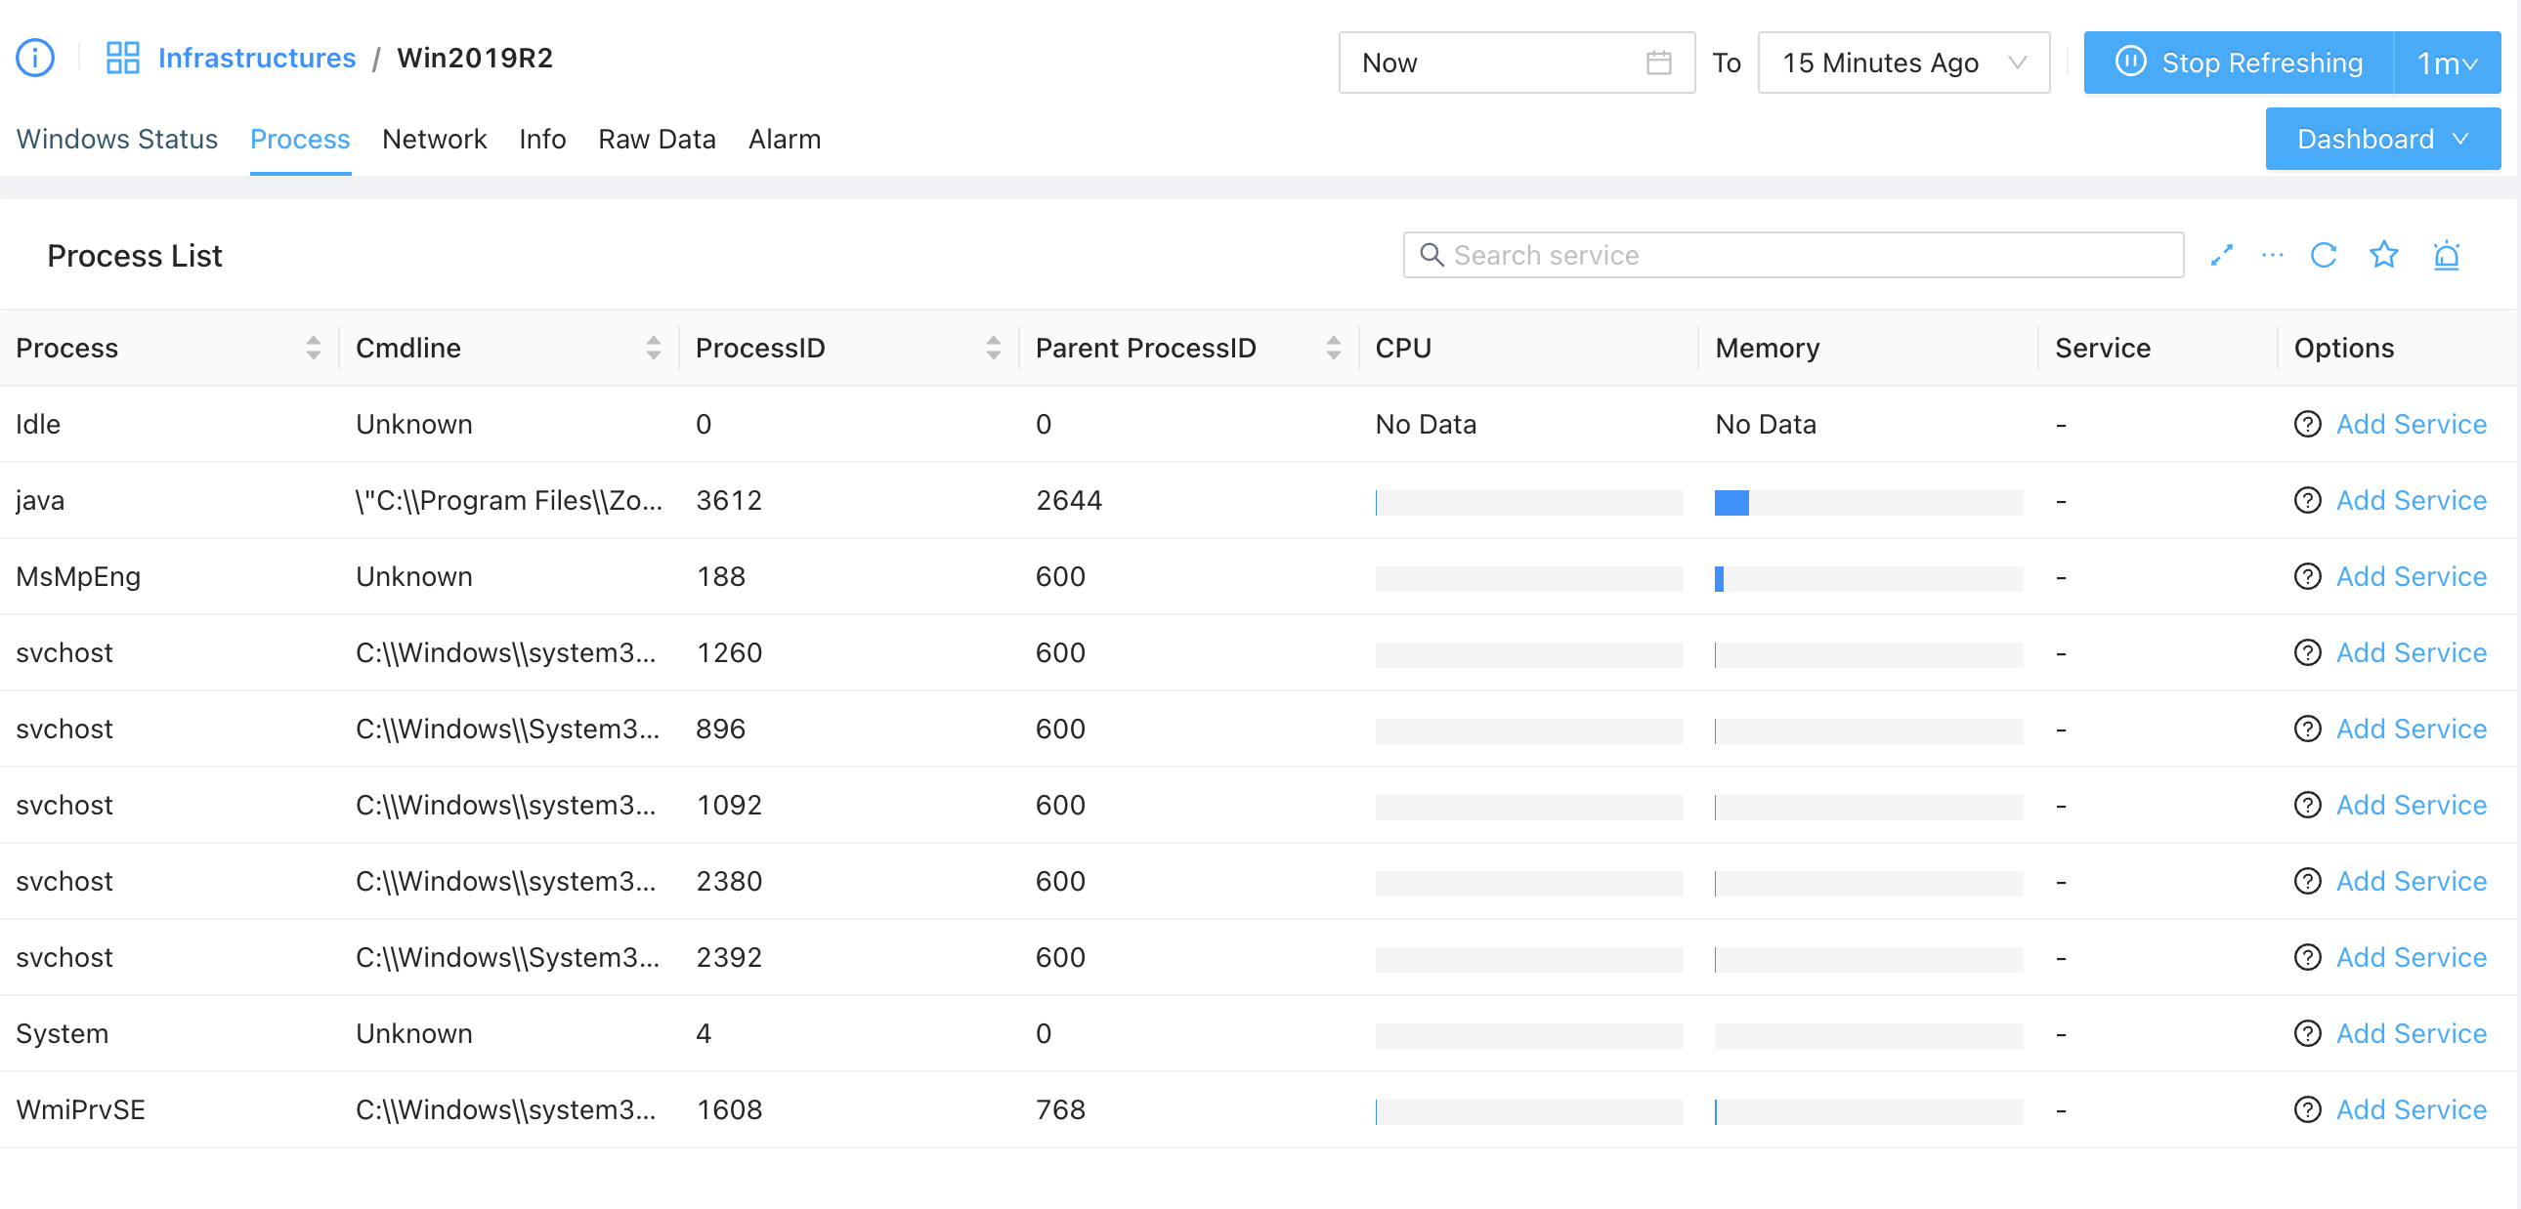Viewport: 2521px width, 1209px height.
Task: Open the Raw Data tab
Action: pos(657,139)
